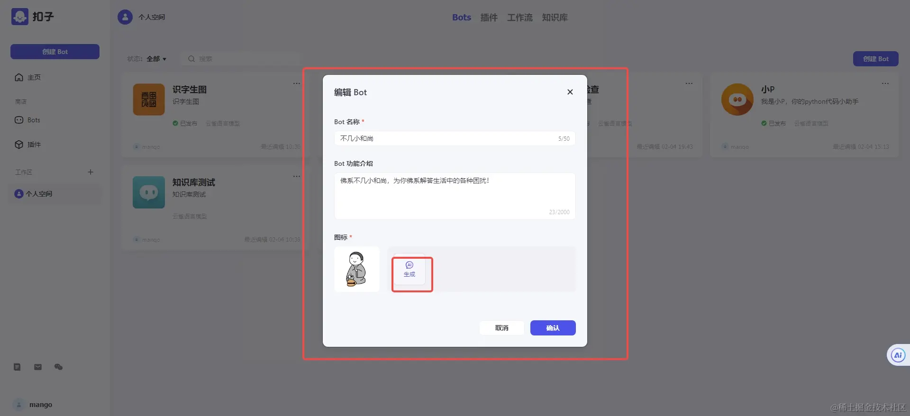The height and width of the screenshot is (416, 910).
Task: Open the 知识库测试 bot title
Action: tap(194, 182)
